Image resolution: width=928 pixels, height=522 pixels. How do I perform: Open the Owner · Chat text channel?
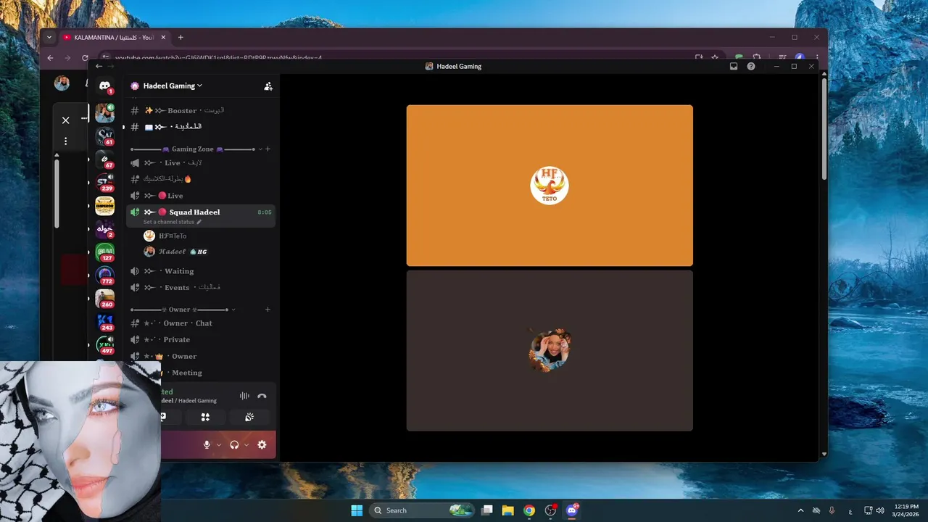point(201,323)
